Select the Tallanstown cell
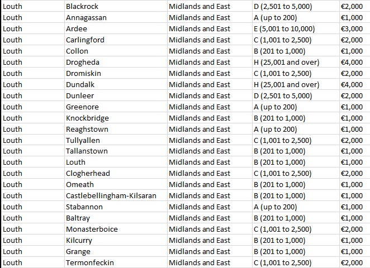 pos(116,151)
